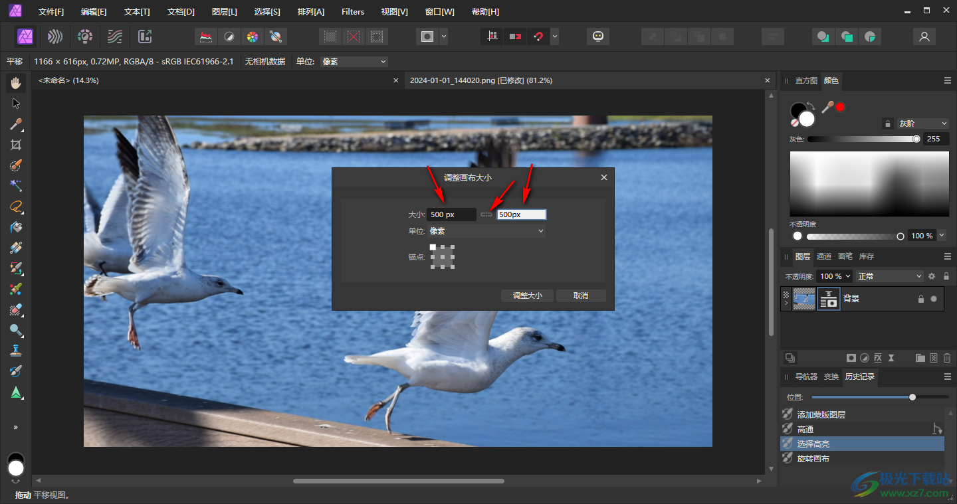Switch to the 导航器 panel tab

(x=806, y=377)
